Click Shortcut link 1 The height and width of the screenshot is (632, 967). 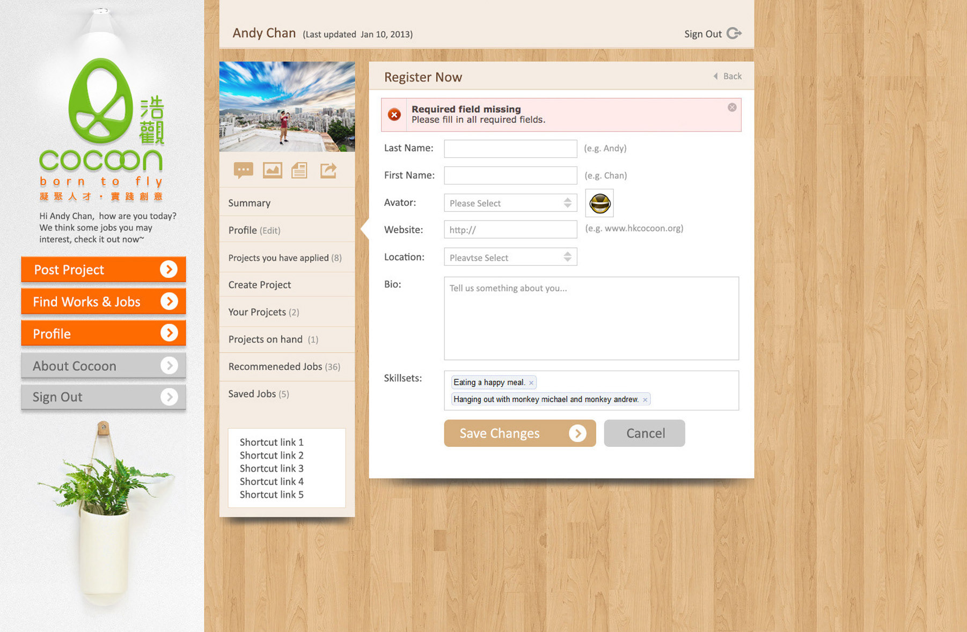(x=272, y=442)
